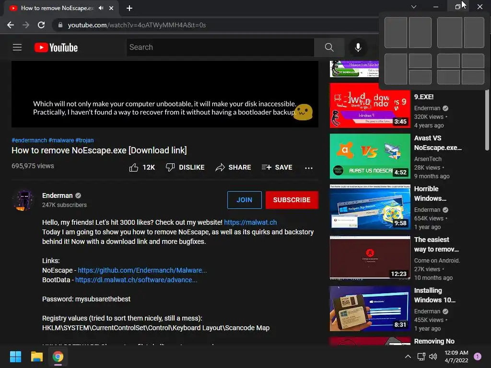
Task: Click the address bar URL
Action: 137,25
